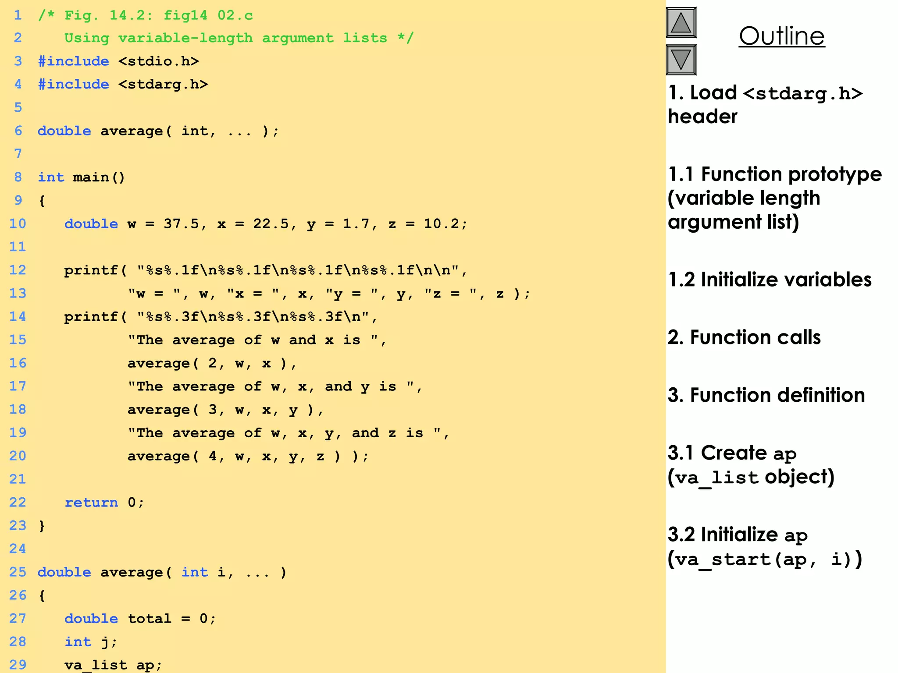Image resolution: width=898 pixels, height=673 pixels.
Task: Select the '1.2 Initialize variables' outline item
Action: pos(770,280)
